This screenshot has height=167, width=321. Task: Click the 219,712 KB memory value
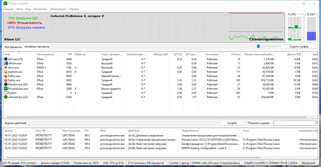pyautogui.click(x=267, y=80)
